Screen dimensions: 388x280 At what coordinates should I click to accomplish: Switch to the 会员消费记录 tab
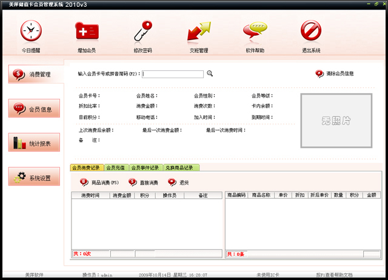click(86, 167)
